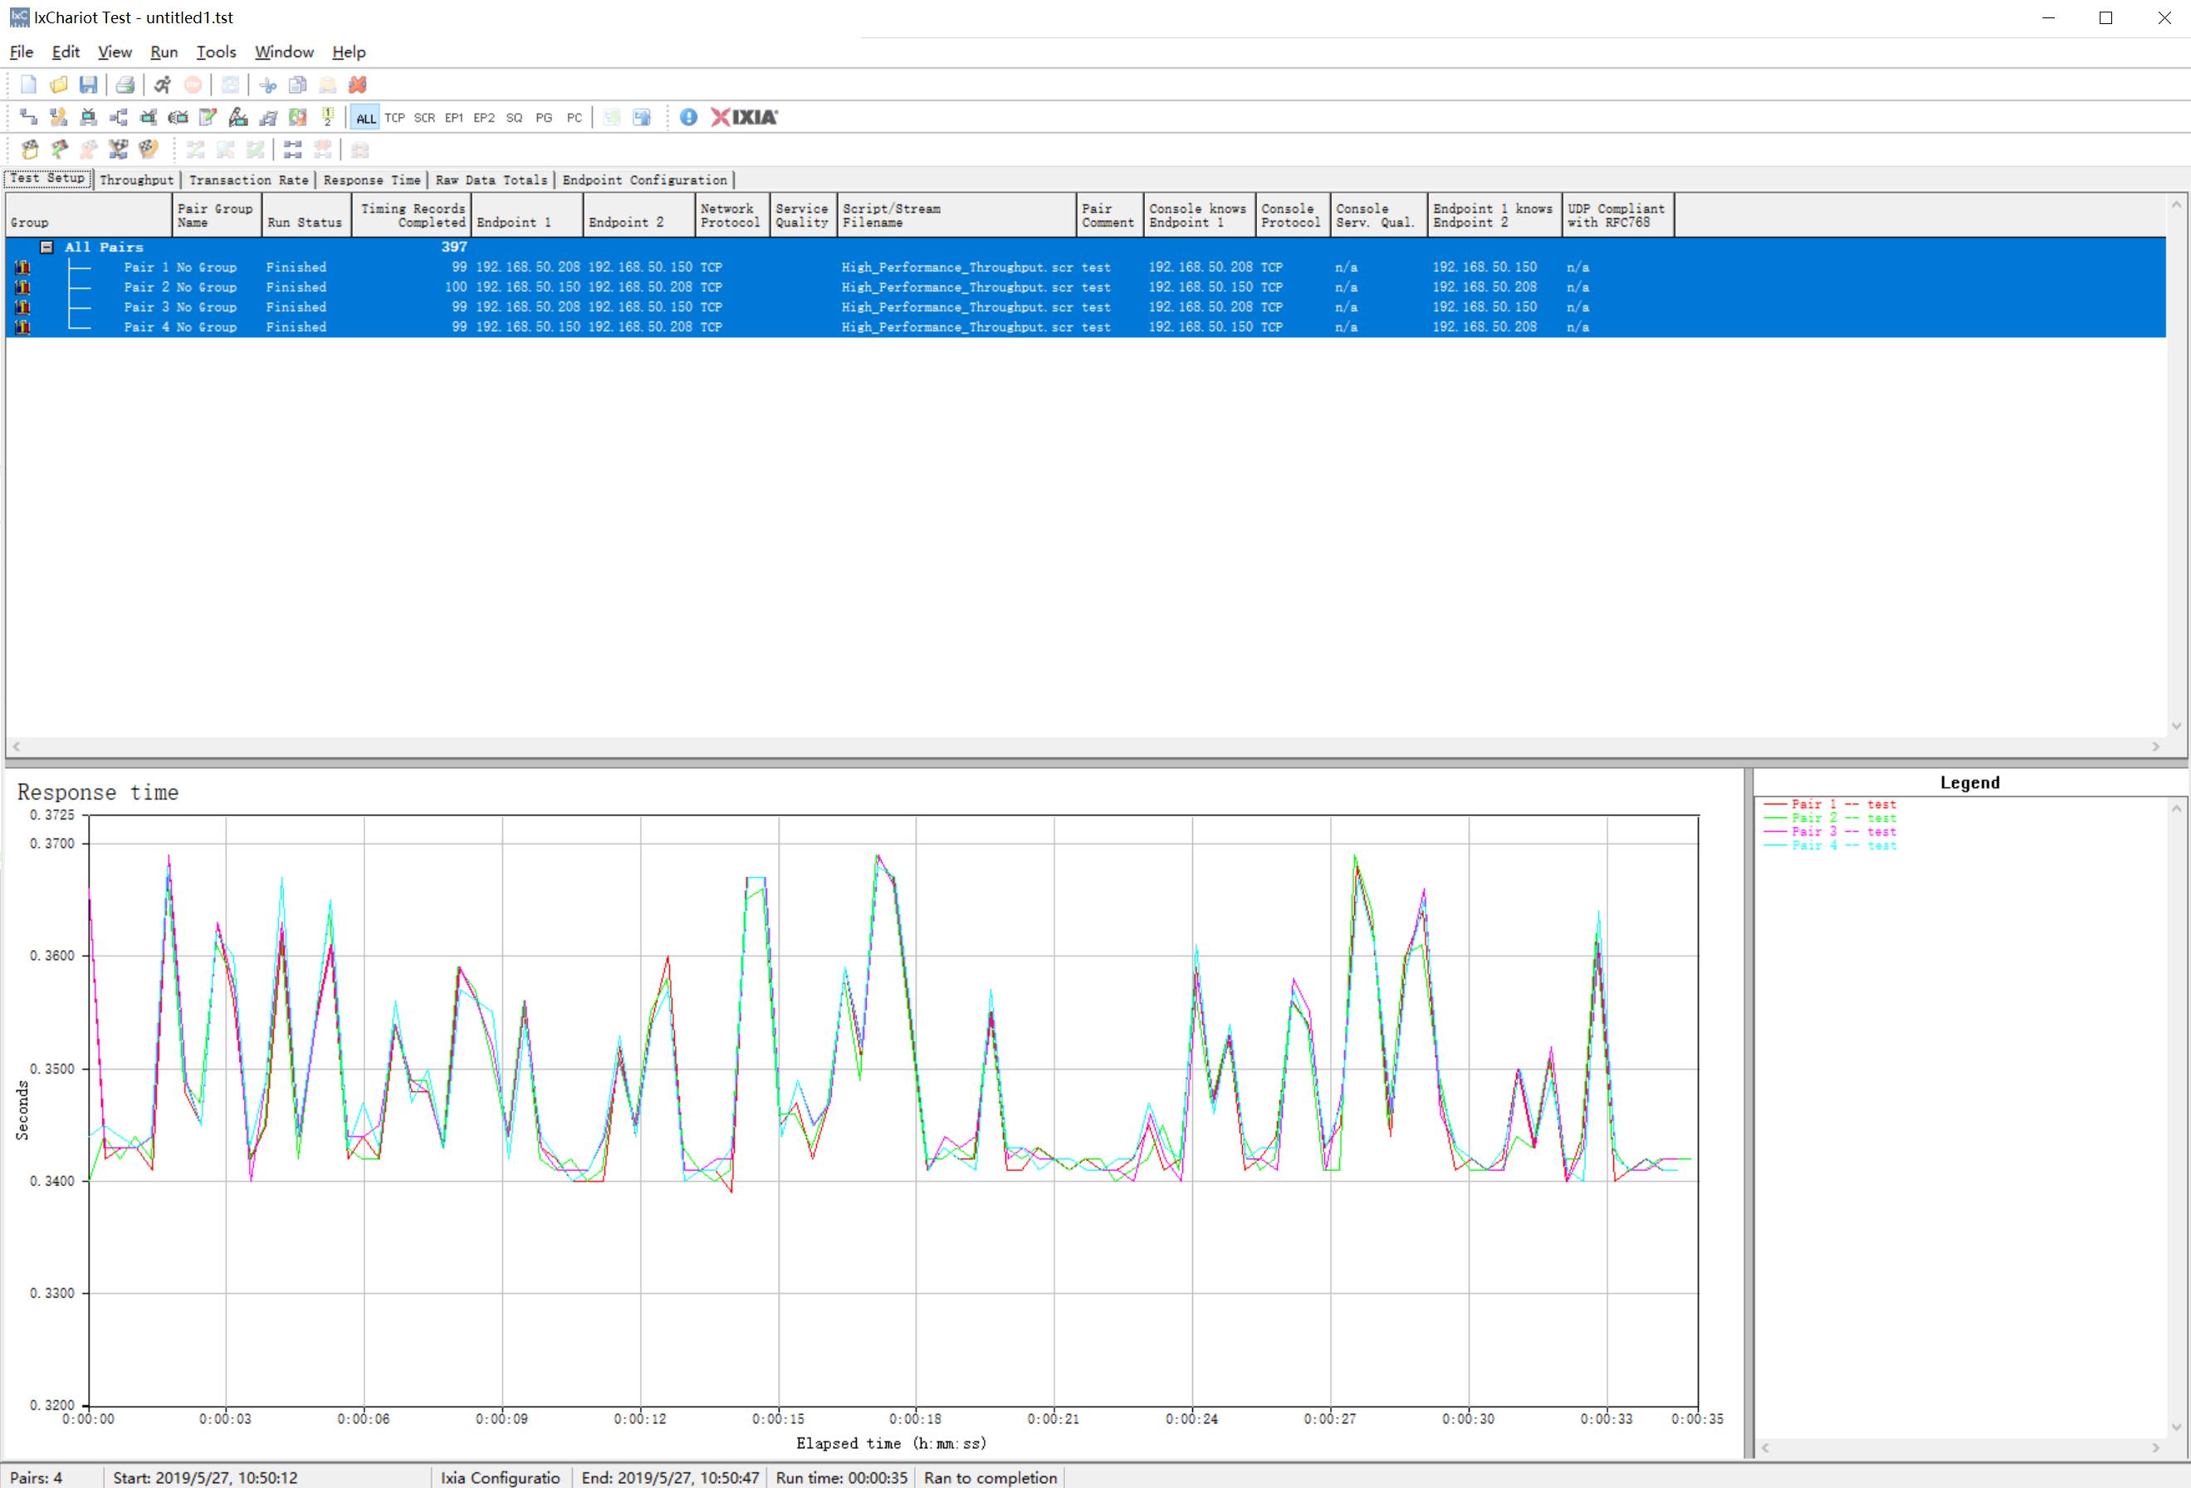Click the Timing Records Completed column header

[412, 215]
